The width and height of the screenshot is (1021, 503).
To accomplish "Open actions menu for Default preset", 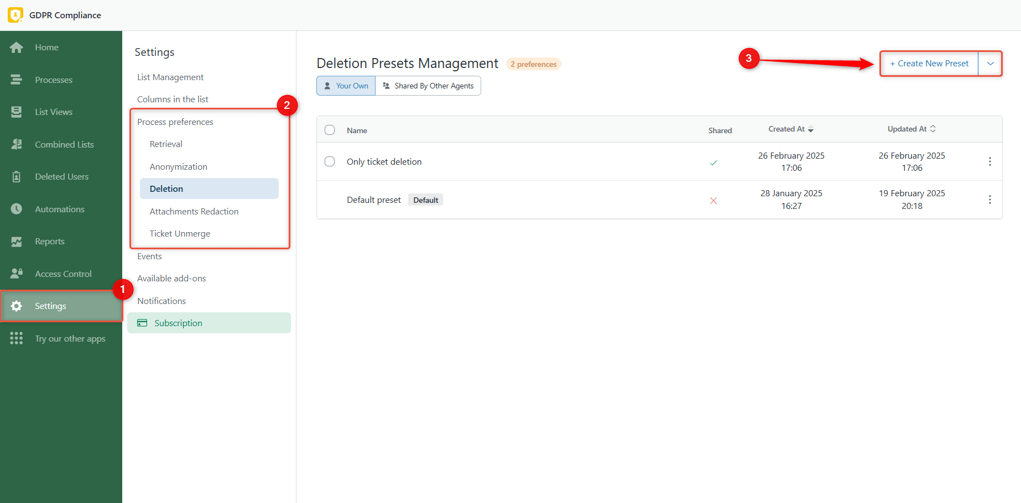I will [x=990, y=200].
